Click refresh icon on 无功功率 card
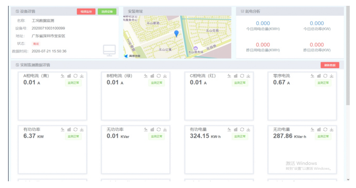 159,129
